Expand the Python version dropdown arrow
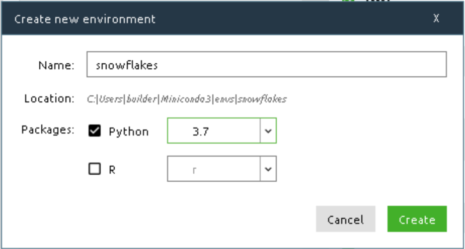The image size is (465, 249). pyautogui.click(x=268, y=131)
